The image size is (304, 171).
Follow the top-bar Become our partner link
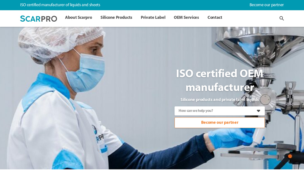pos(267,5)
